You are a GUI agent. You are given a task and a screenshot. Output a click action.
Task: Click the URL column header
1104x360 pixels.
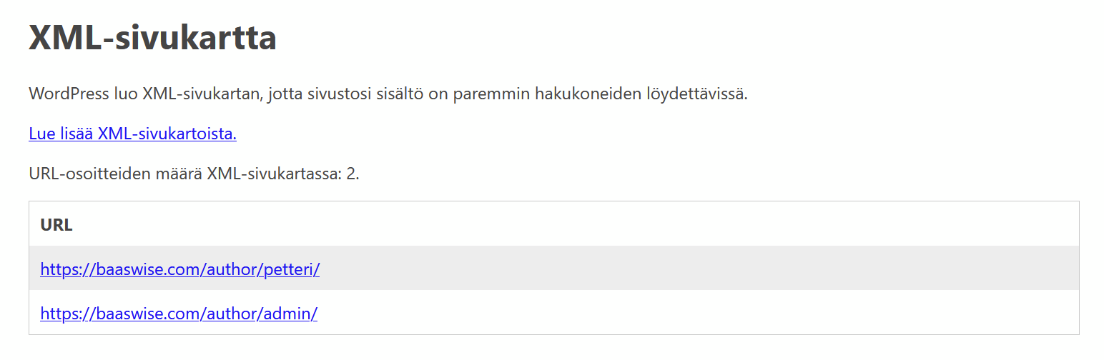pos(56,225)
